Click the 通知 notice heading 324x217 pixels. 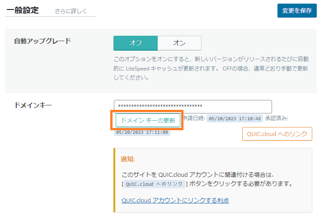(x=128, y=159)
